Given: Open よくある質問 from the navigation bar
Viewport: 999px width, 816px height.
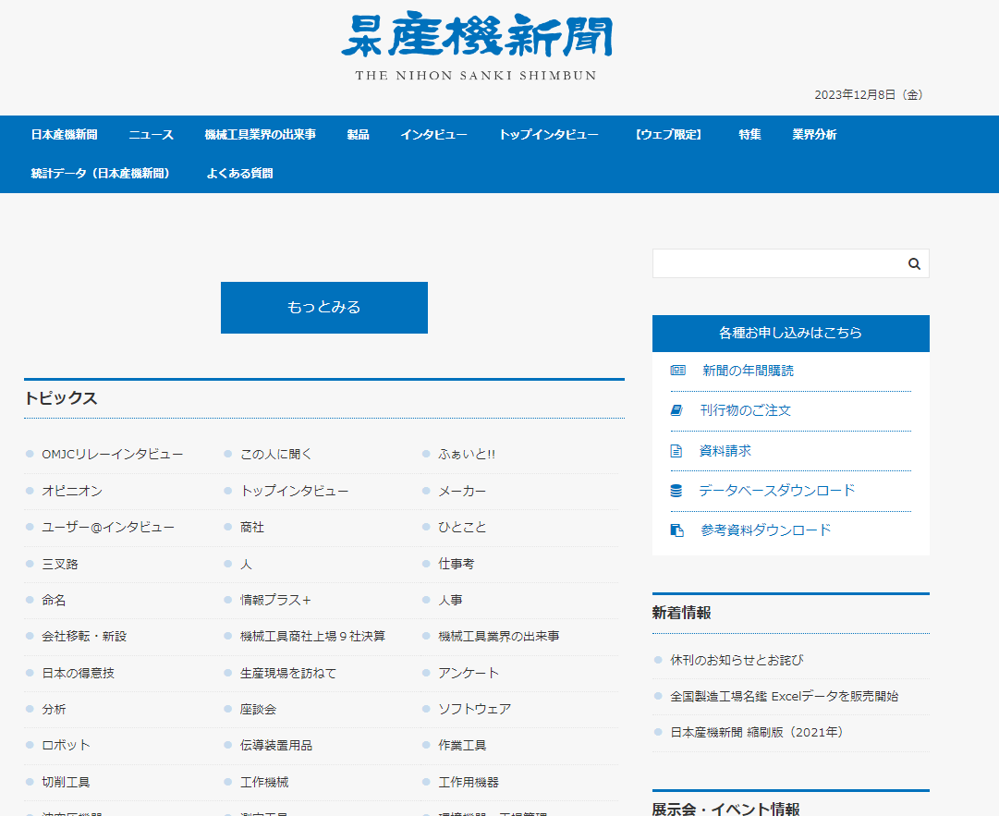Looking at the screenshot, I should (239, 173).
